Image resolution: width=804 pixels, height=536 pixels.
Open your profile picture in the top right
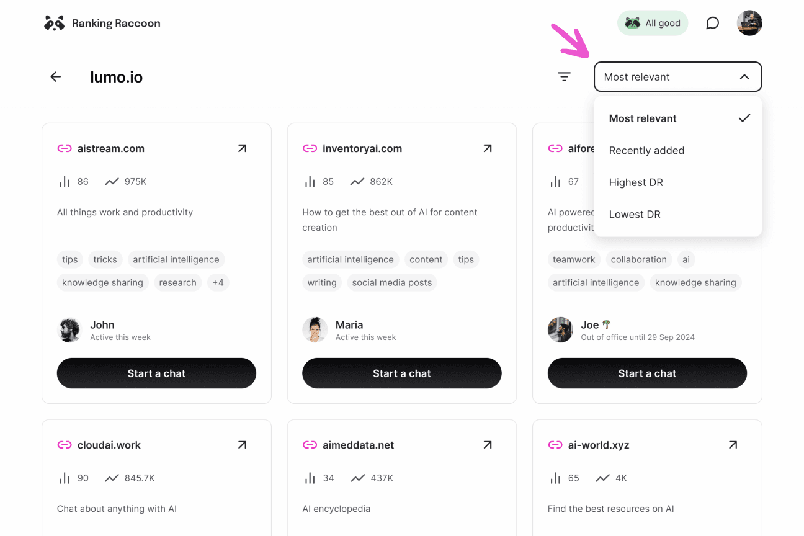(x=749, y=23)
